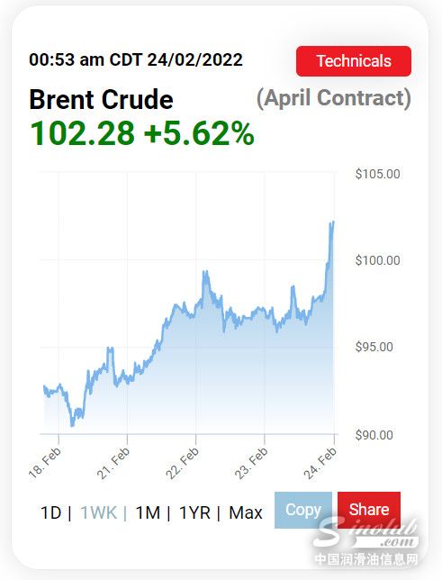Viewport: 442px width, 580px height.
Task: Click the Sinolub.com watermark logo
Action: (366, 534)
